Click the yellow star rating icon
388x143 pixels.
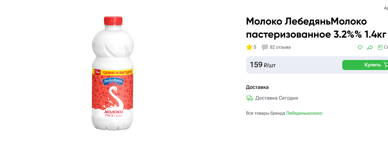pos(249,47)
